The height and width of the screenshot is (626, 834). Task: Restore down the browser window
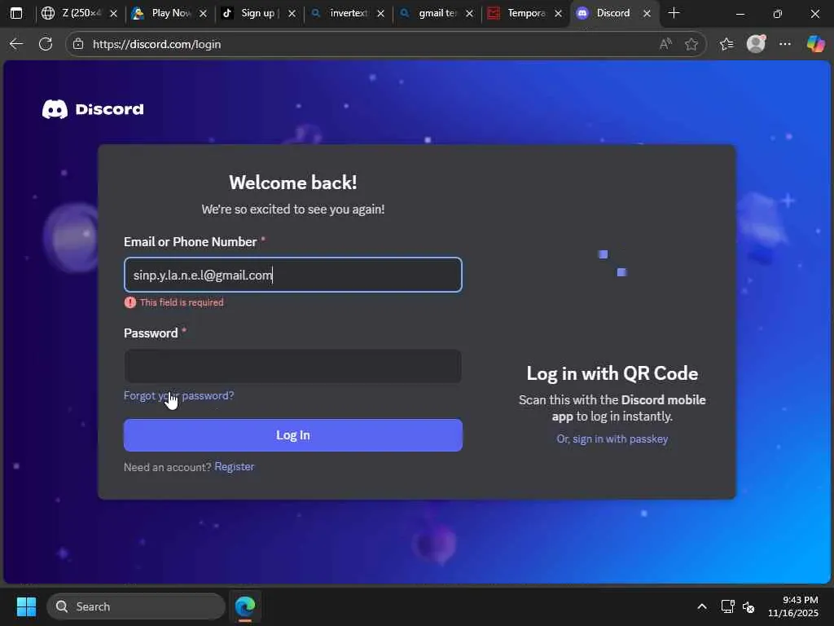[778, 14]
